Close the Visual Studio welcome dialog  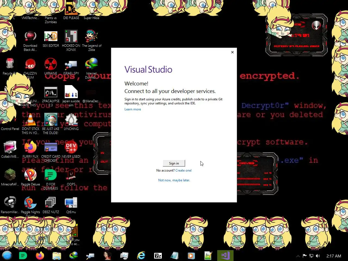click(232, 52)
